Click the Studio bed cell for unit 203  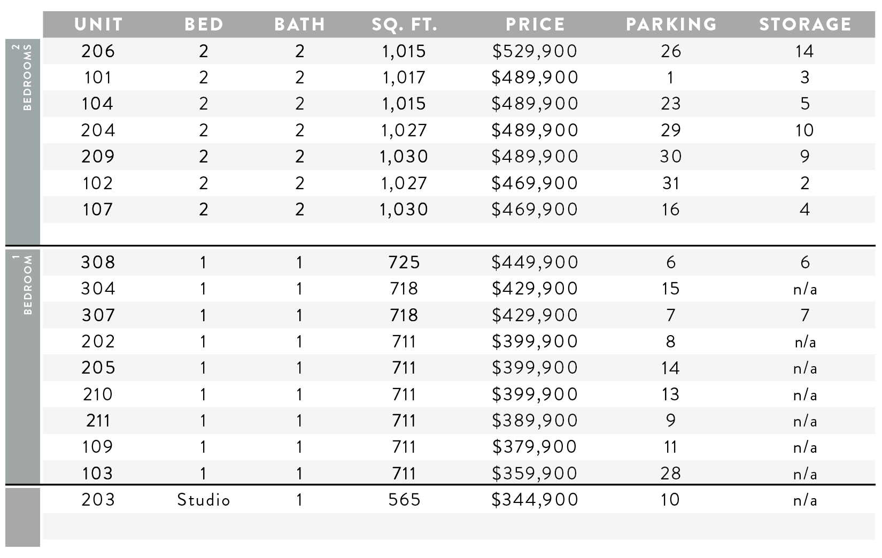coord(204,500)
